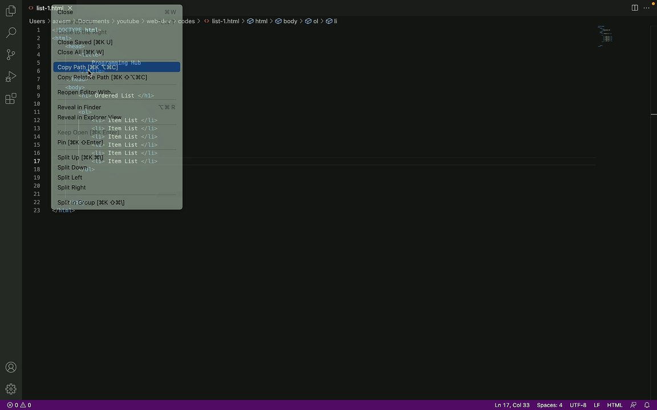The image size is (657, 410).
Task: Open the Manage gear icon
Action: pyautogui.click(x=10, y=389)
